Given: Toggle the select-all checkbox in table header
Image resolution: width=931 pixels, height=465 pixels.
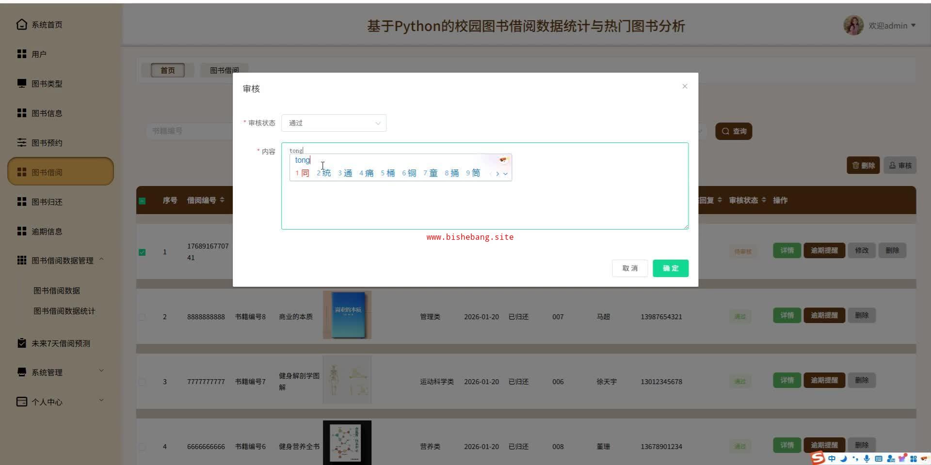Looking at the screenshot, I should [x=142, y=201].
